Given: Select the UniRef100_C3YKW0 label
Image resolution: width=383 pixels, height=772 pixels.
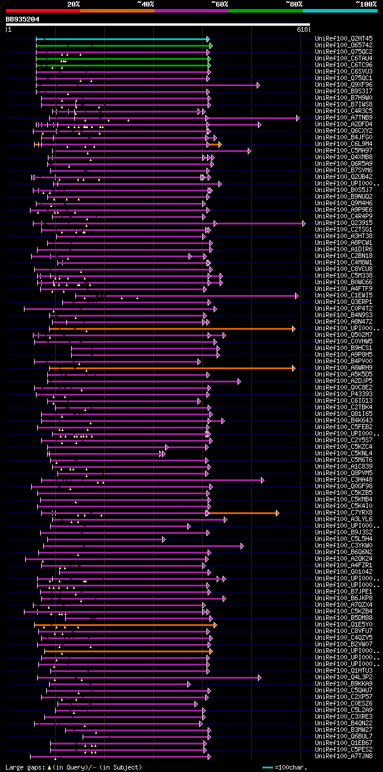Looking at the screenshot, I should click(344, 546).
